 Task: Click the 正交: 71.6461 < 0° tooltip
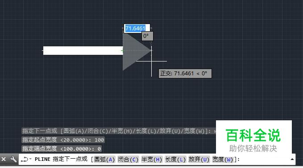coord(185,74)
